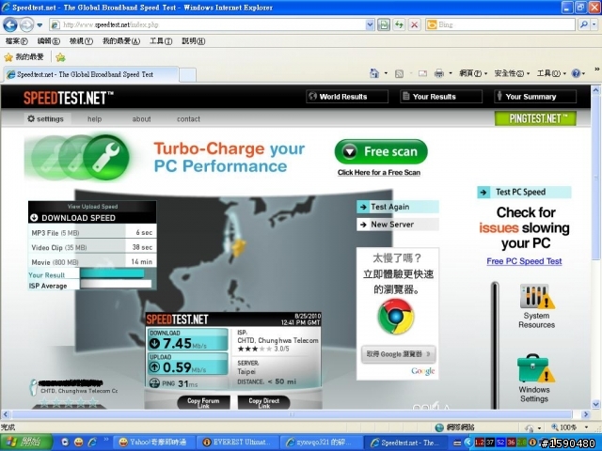Click the Test PC Speed button
This screenshot has height=451, width=602.
point(524,192)
